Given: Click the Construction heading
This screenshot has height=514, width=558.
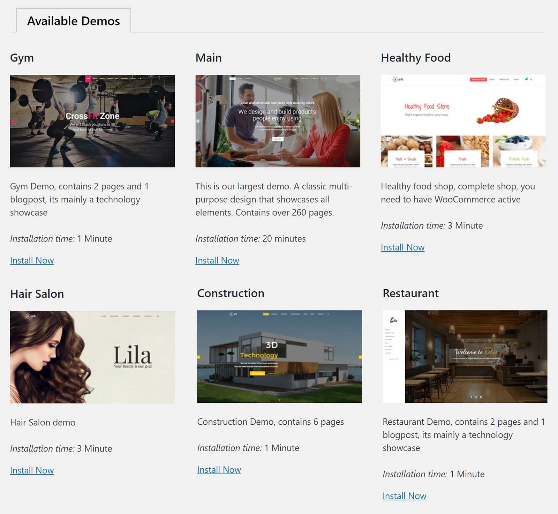Looking at the screenshot, I should click(x=231, y=293).
